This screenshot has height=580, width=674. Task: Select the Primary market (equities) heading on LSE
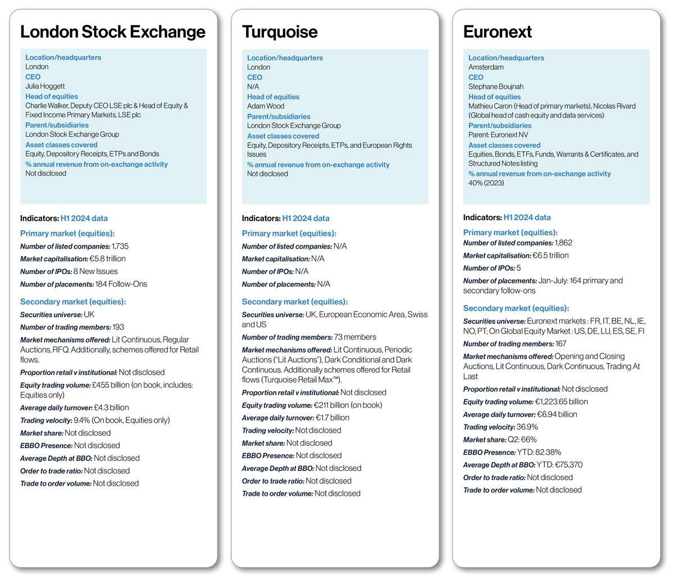[67, 233]
